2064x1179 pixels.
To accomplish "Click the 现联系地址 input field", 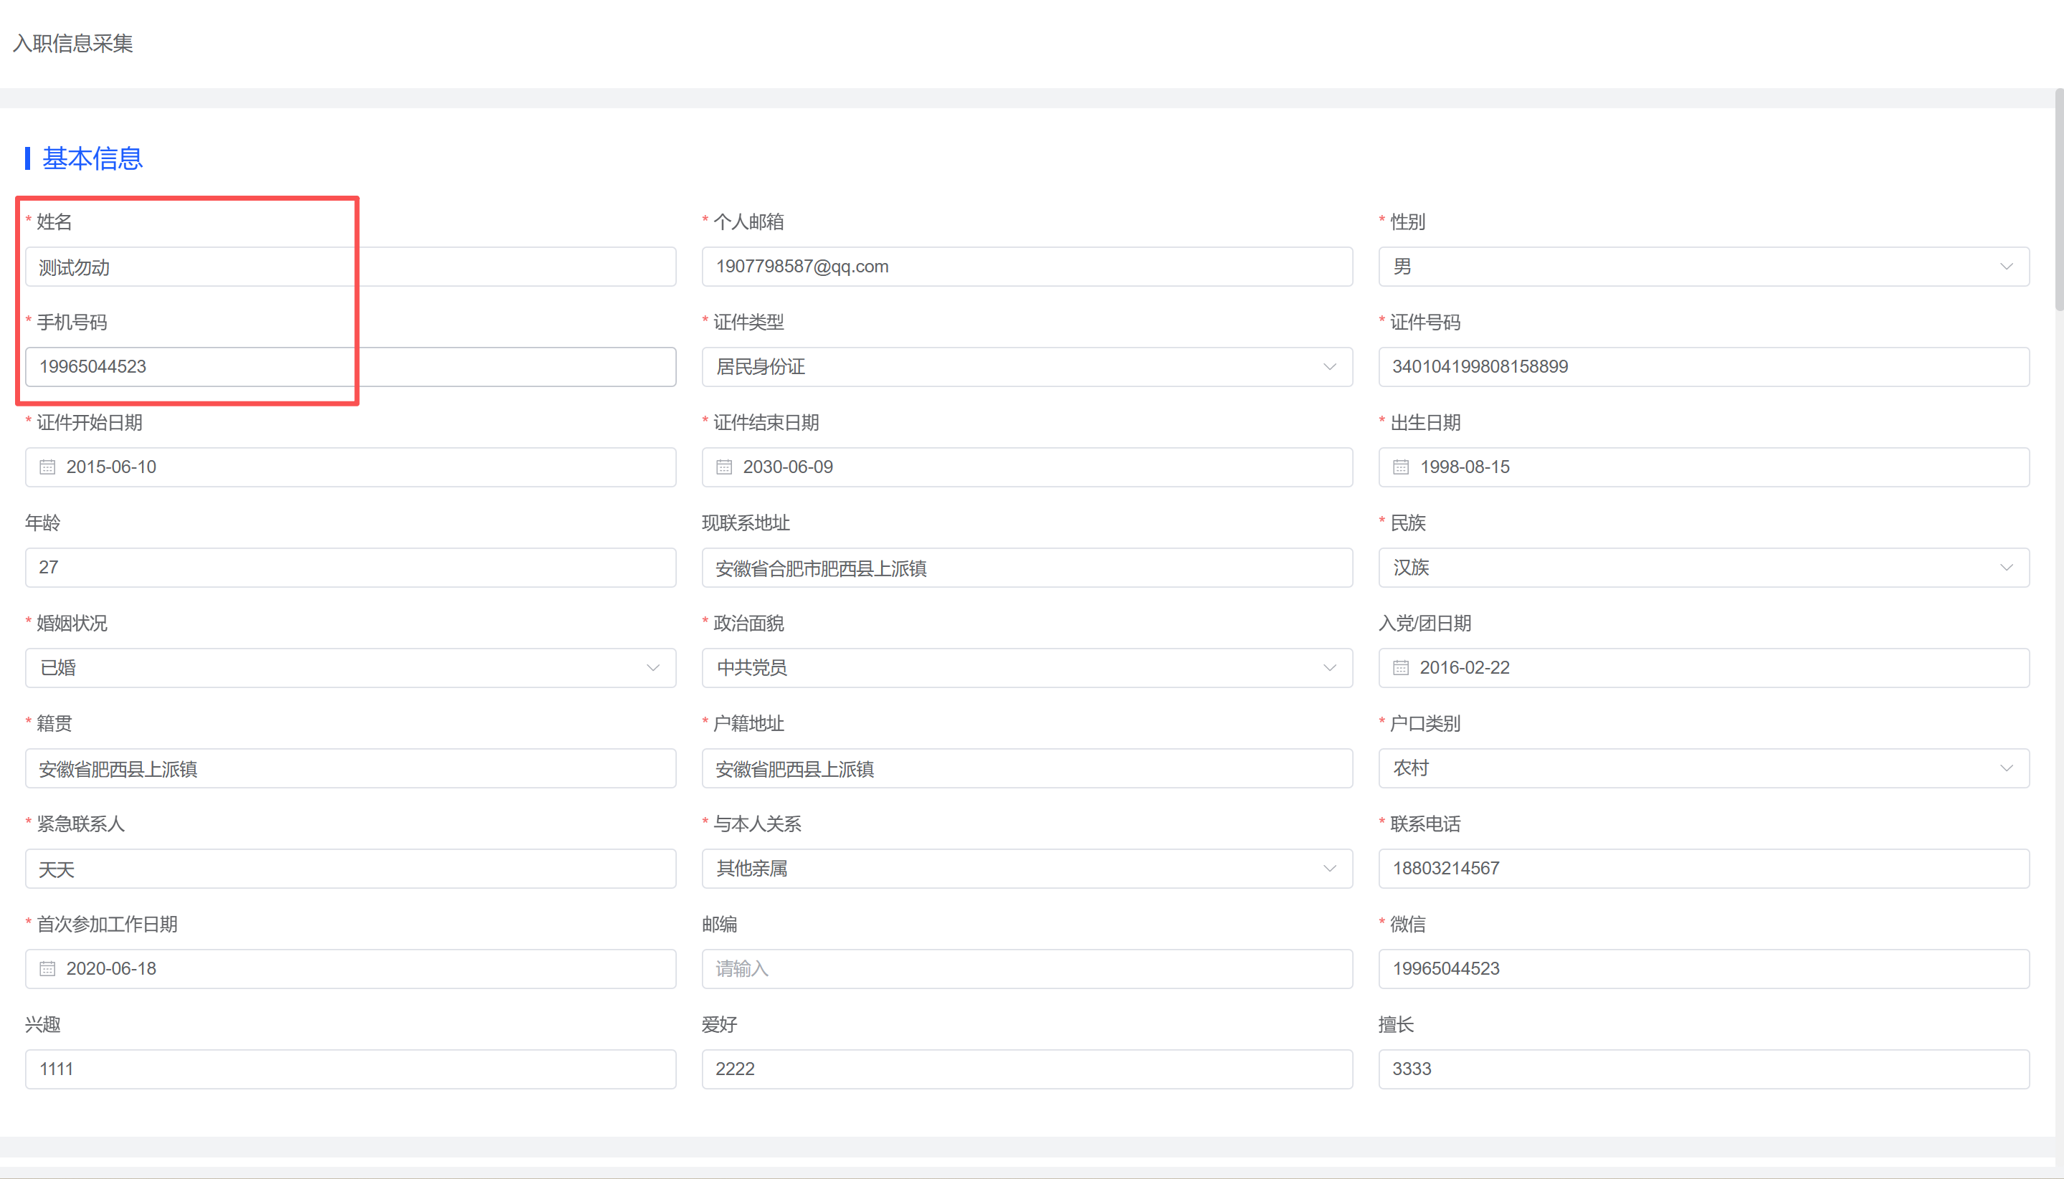I will pos(1026,568).
